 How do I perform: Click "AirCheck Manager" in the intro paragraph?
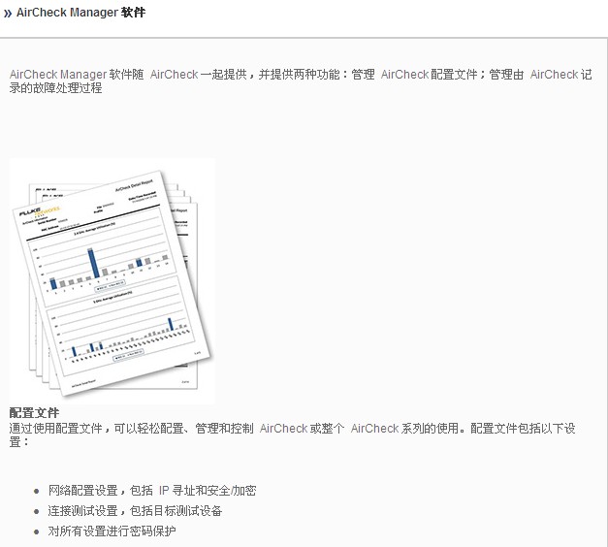[x=57, y=75]
